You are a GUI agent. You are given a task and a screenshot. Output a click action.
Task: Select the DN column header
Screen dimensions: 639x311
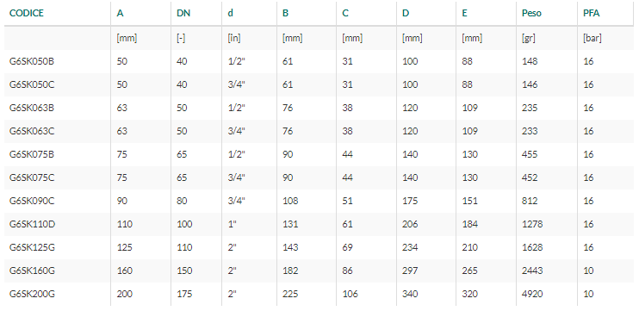(183, 13)
